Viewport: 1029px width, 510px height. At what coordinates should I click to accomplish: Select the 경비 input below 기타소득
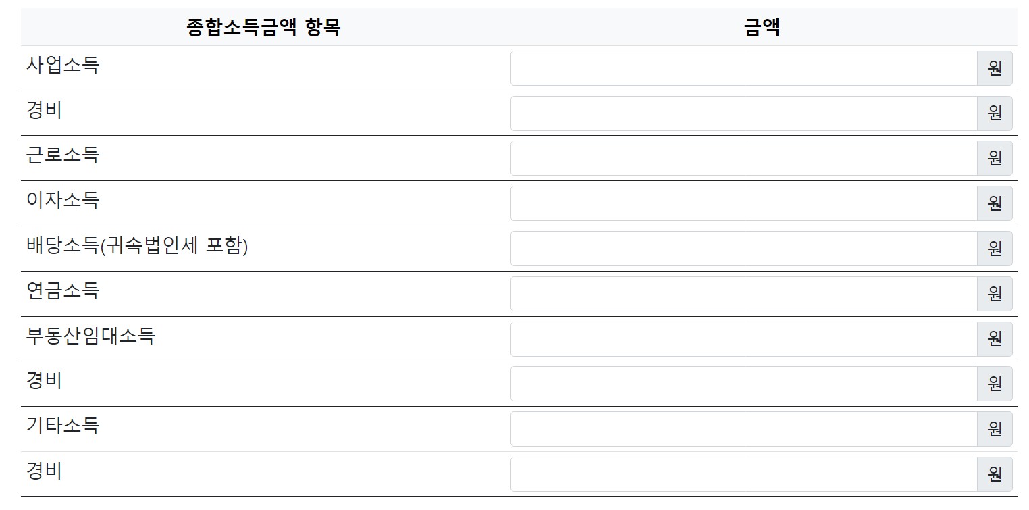pos(744,474)
